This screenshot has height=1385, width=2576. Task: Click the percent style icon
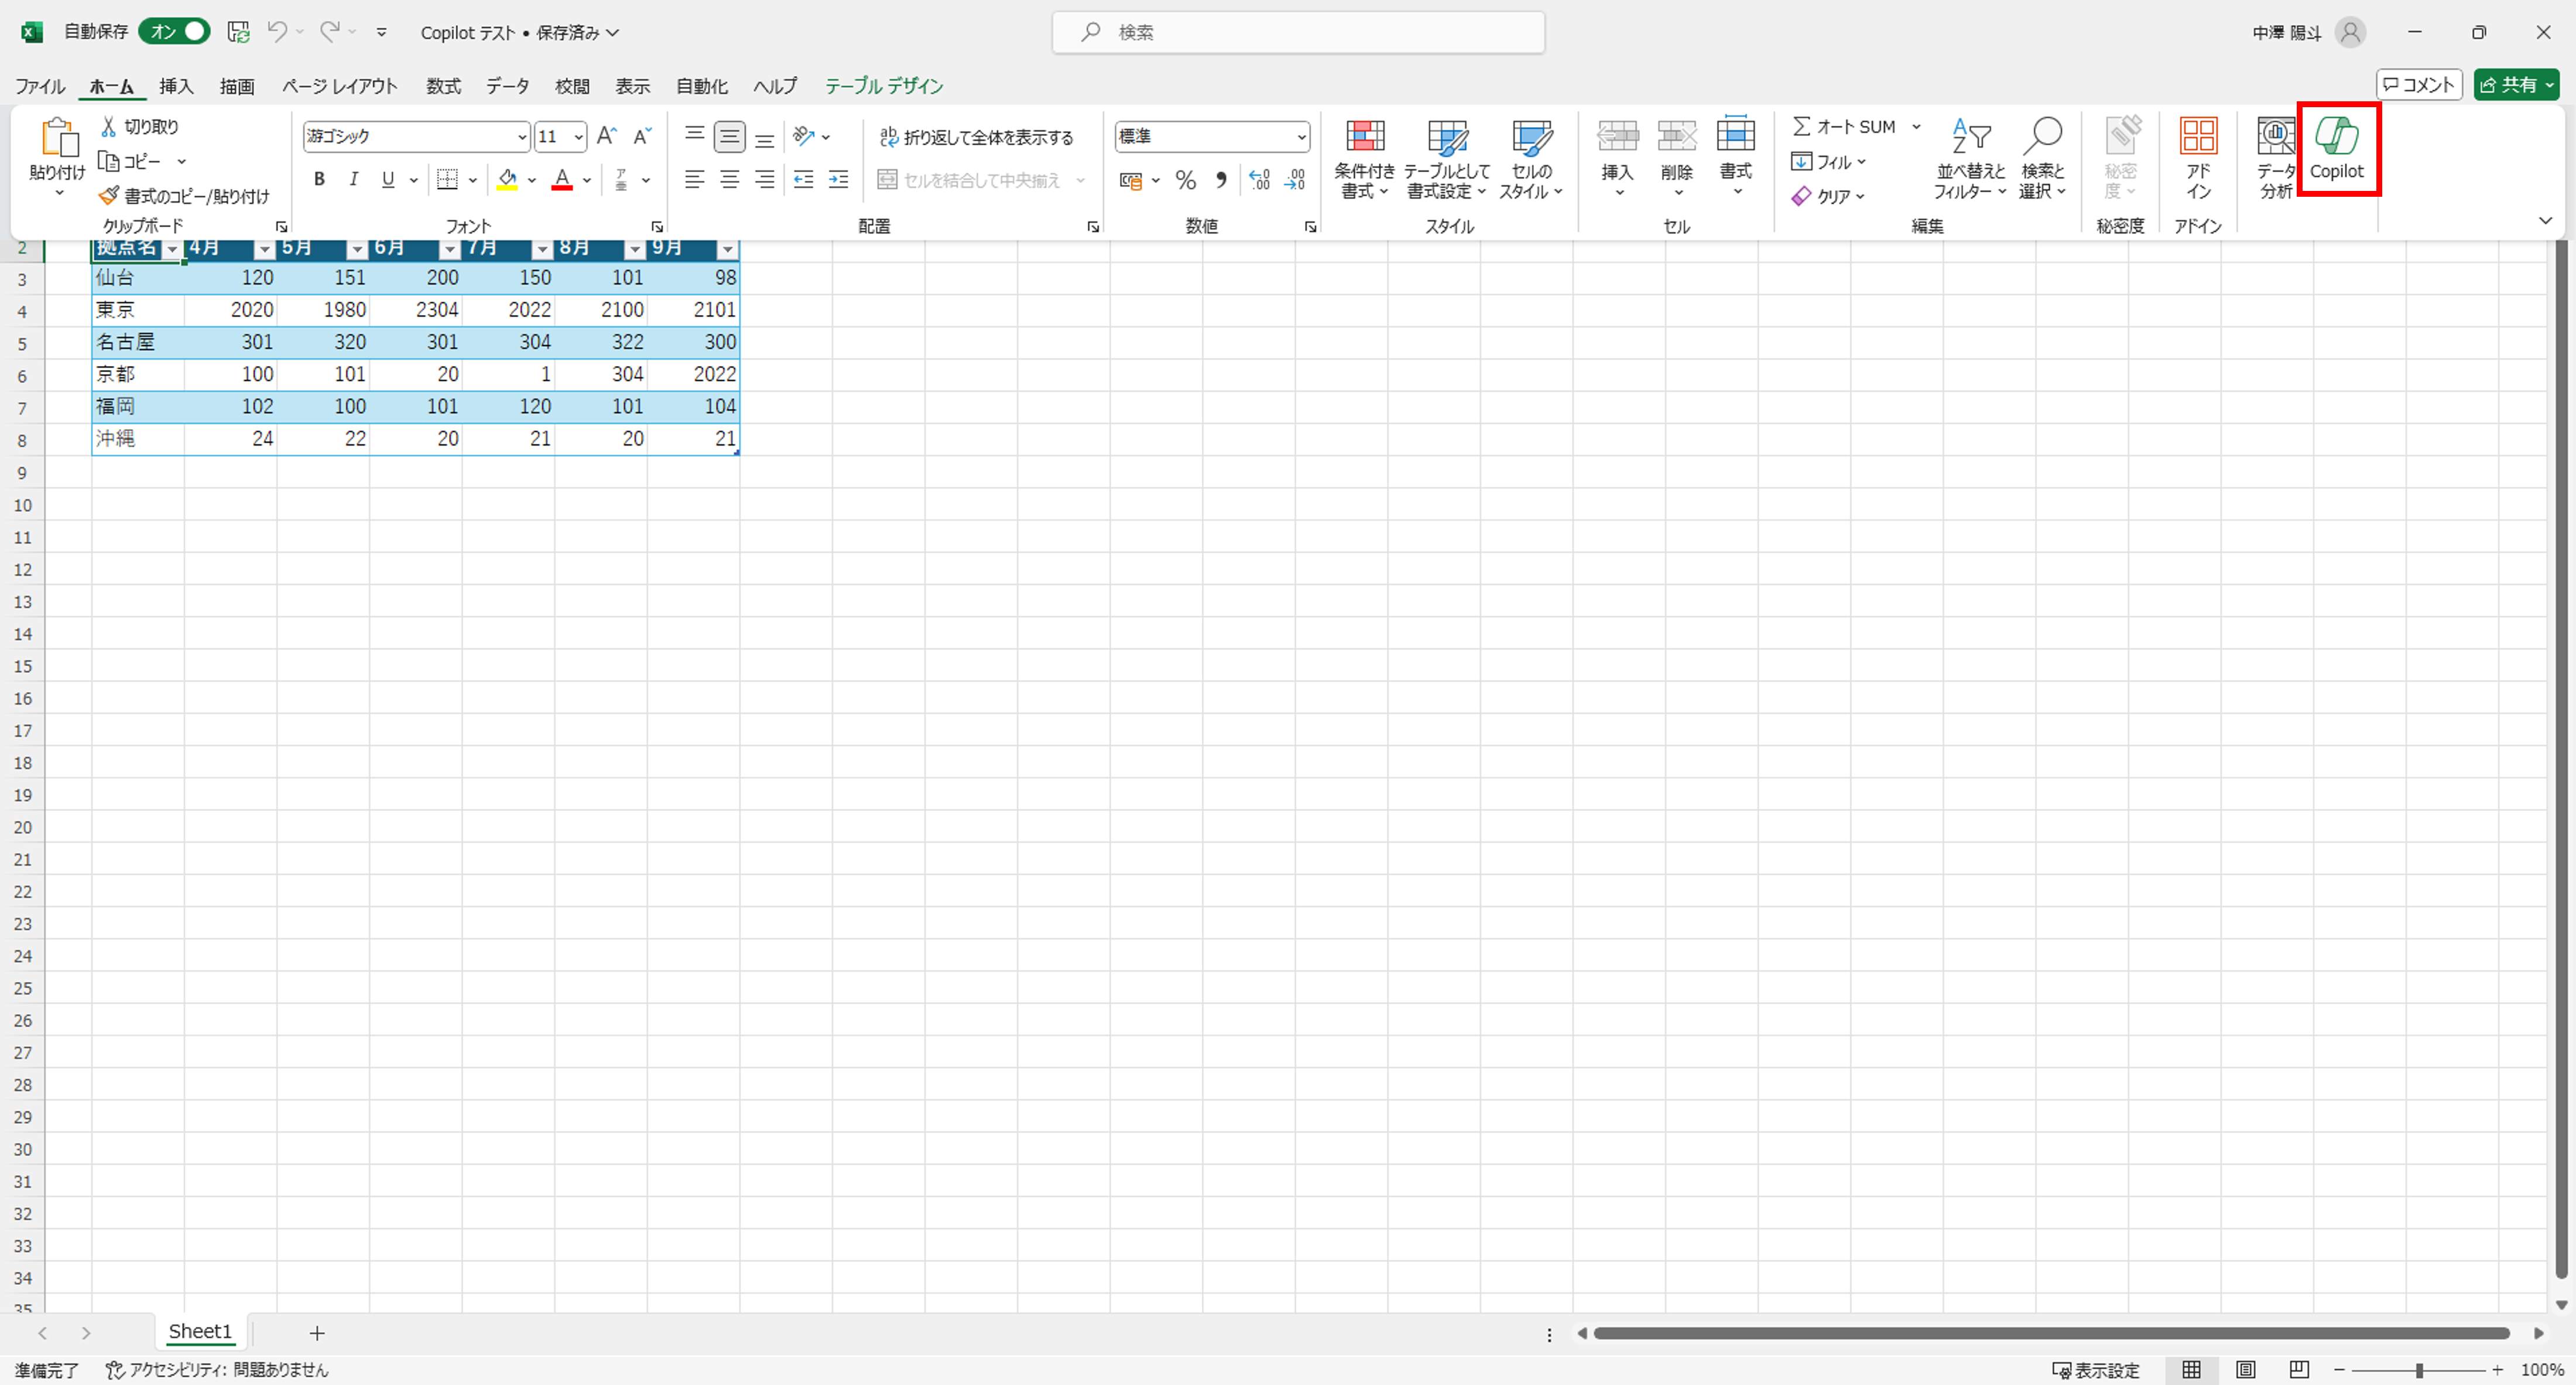(x=1185, y=180)
